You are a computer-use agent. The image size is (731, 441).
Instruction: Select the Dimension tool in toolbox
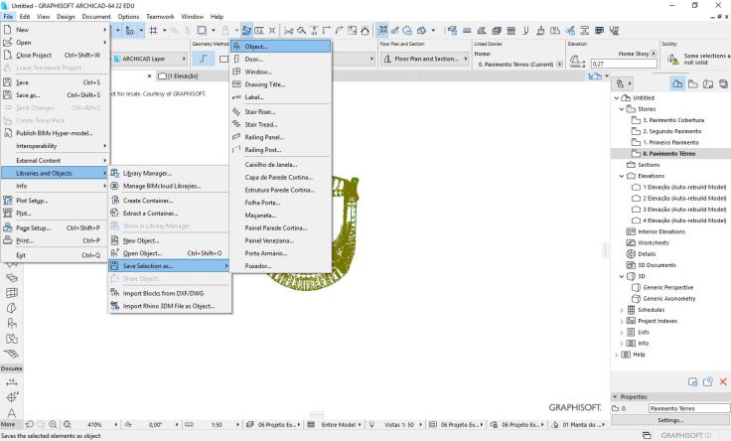tap(12, 382)
